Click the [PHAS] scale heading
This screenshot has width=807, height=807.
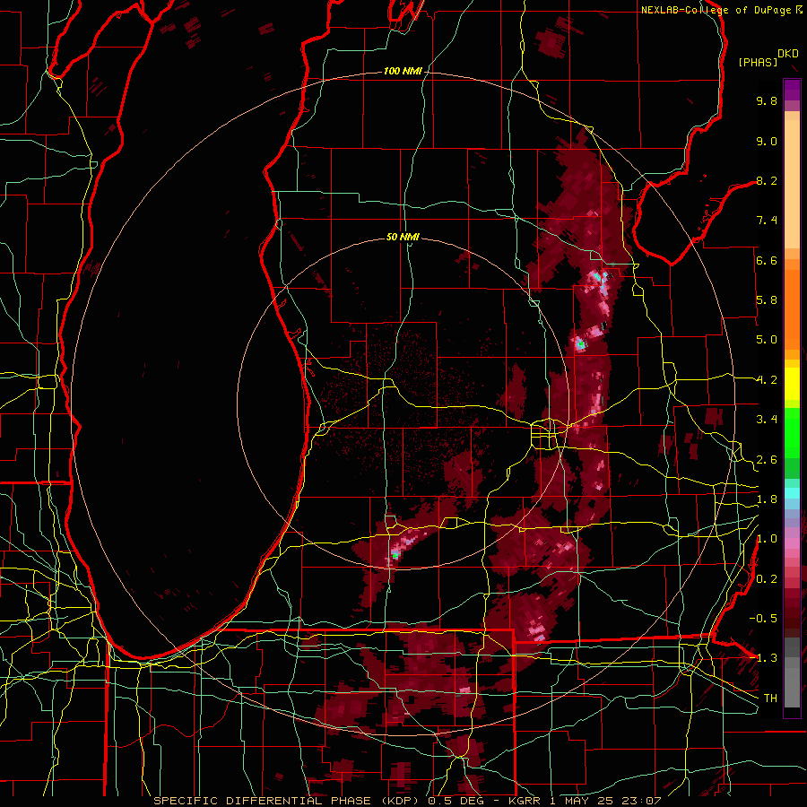click(x=758, y=62)
